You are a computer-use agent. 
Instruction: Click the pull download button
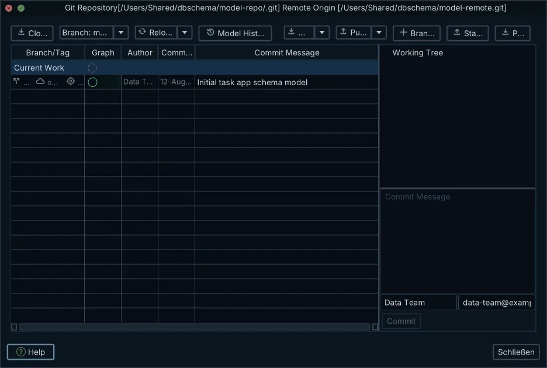pyautogui.click(x=299, y=33)
